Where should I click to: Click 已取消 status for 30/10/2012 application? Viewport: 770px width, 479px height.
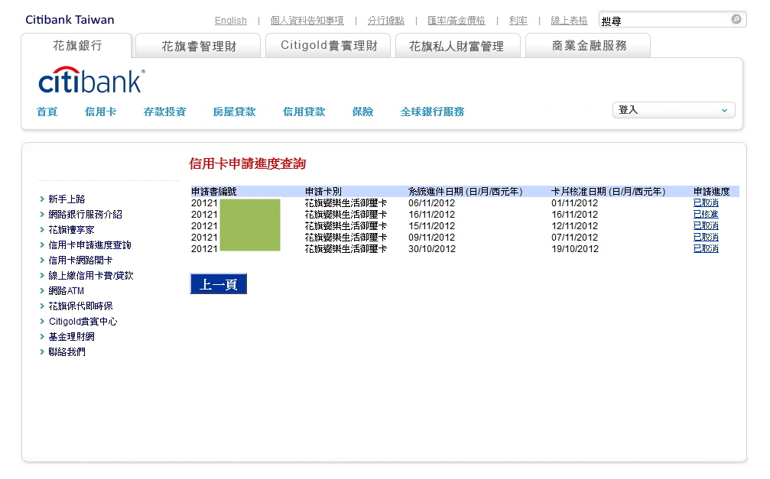coord(706,249)
